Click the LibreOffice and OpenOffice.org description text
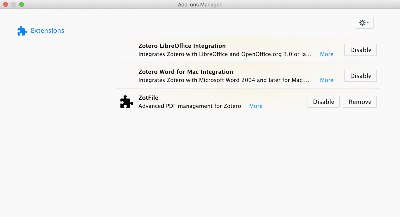 click(224, 54)
